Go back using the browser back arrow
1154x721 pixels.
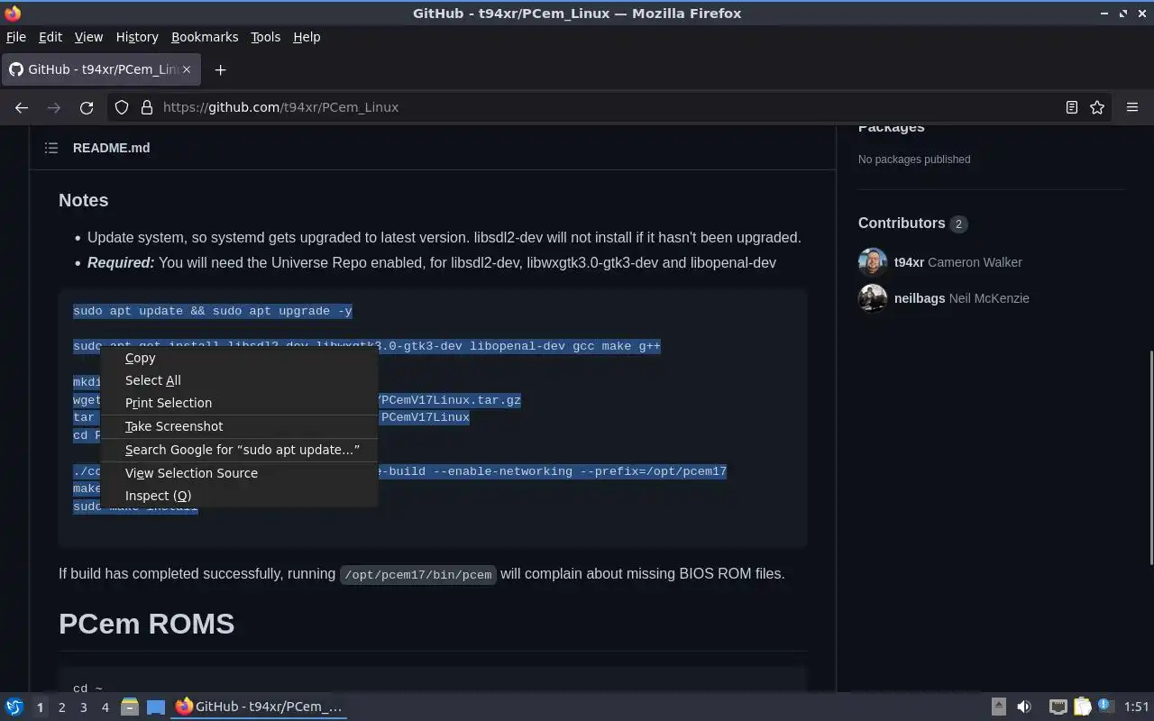[x=22, y=107]
